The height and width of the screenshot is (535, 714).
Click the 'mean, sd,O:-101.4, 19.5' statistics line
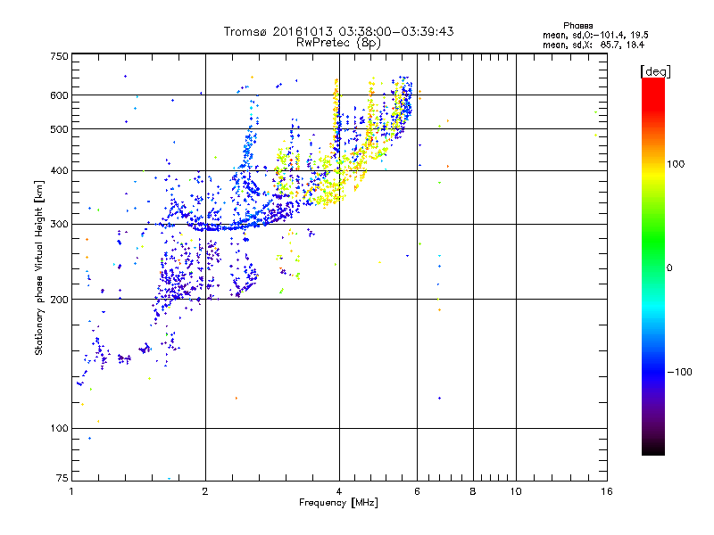click(595, 35)
